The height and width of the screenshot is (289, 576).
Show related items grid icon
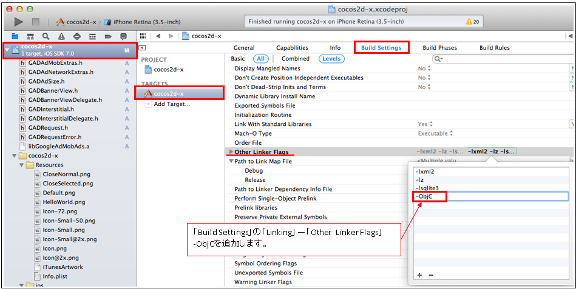click(x=143, y=36)
